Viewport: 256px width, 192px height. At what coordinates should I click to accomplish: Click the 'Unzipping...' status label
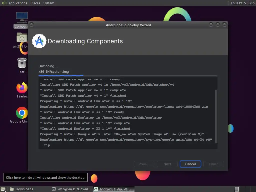click(48, 66)
